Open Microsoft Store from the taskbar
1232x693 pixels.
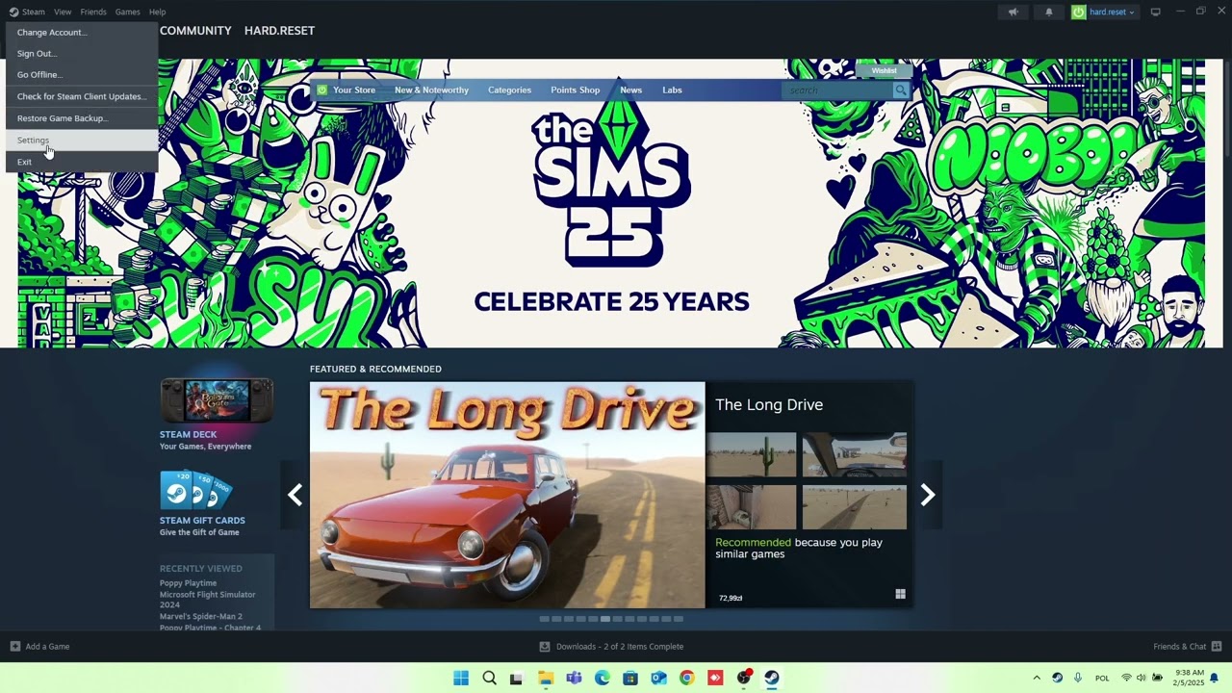pyautogui.click(x=630, y=678)
